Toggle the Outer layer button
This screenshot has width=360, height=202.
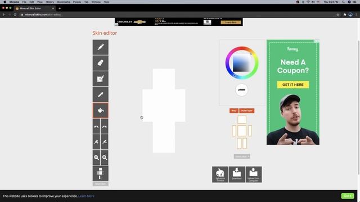tap(247, 111)
